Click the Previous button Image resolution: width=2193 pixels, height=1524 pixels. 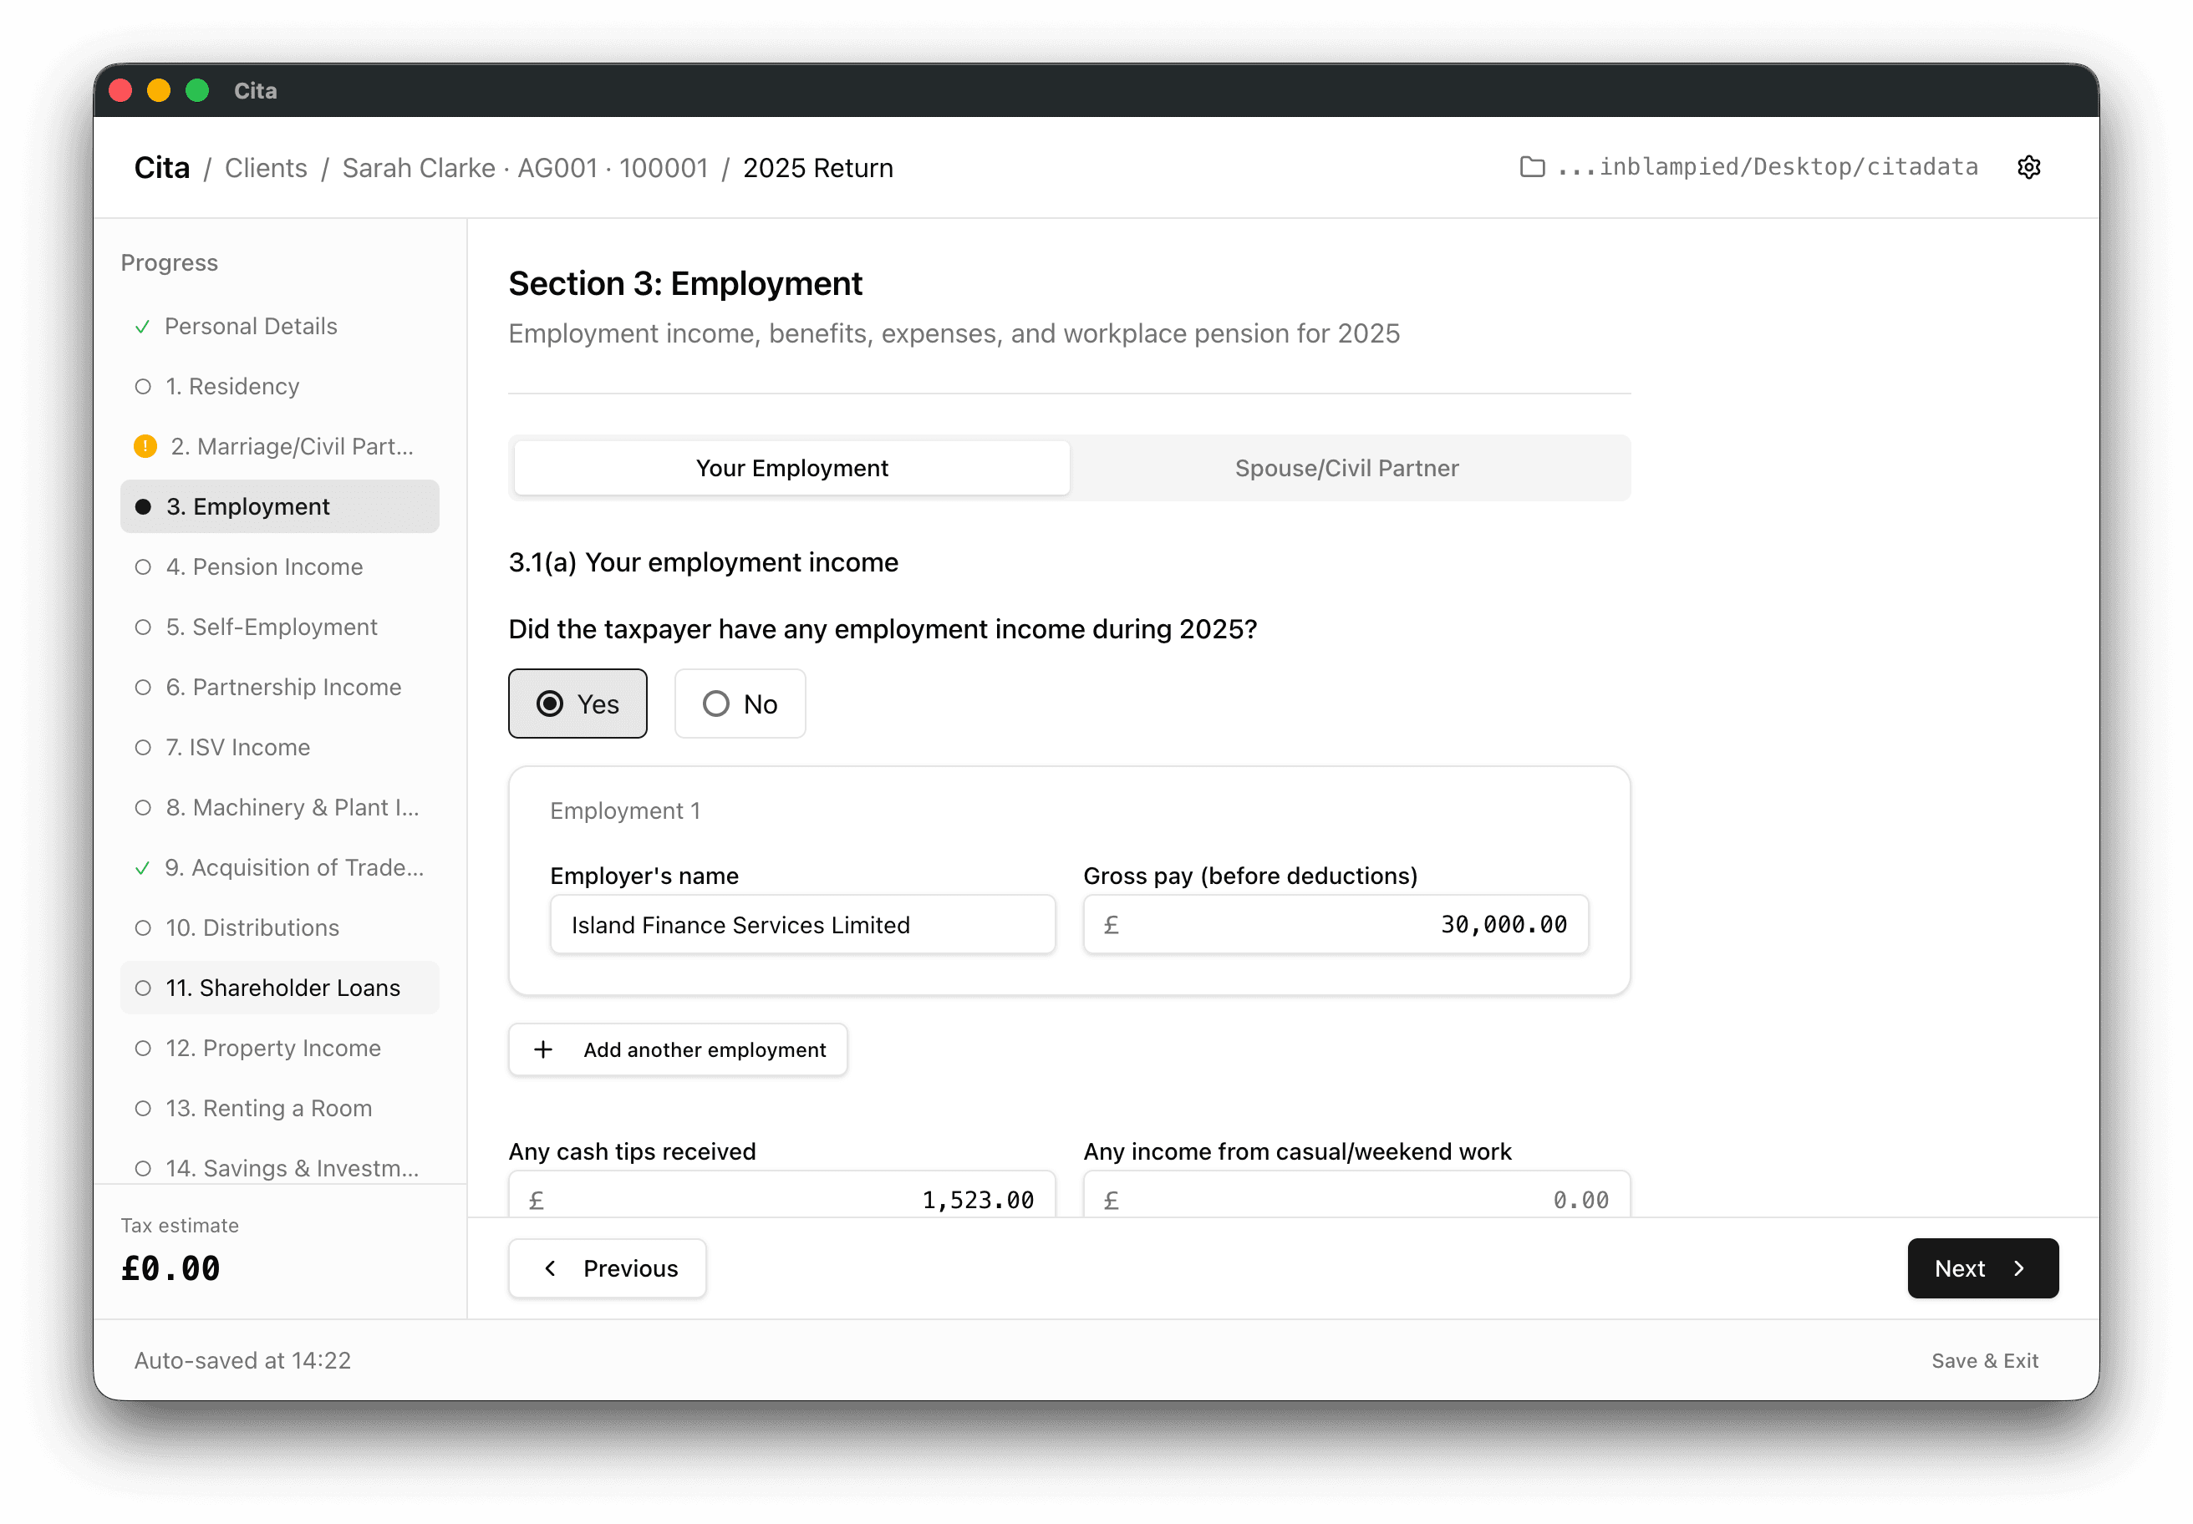coord(608,1268)
